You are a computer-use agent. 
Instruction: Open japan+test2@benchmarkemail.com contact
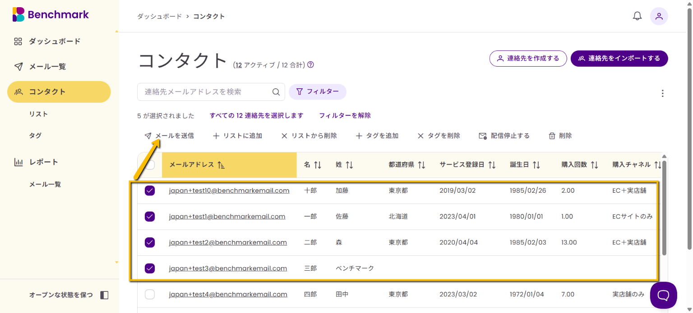pyautogui.click(x=228, y=242)
